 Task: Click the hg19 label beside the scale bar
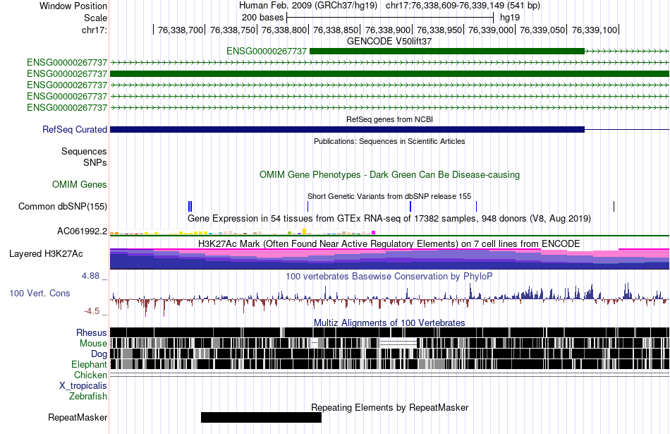(x=510, y=18)
